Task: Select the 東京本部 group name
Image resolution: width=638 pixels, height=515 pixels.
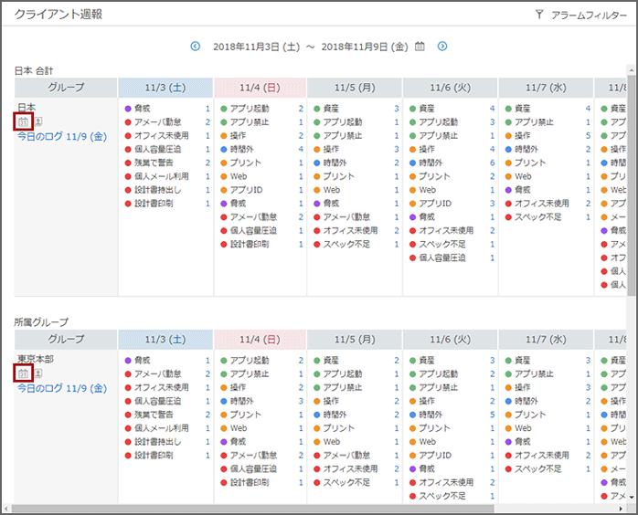Action: pos(36,359)
